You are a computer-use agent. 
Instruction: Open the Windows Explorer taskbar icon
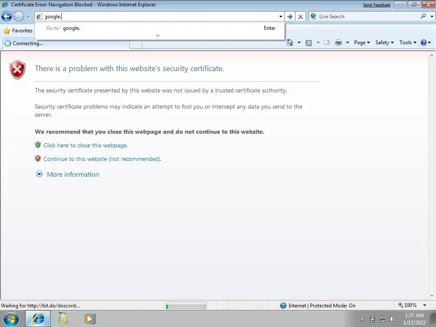pyautogui.click(x=63, y=318)
